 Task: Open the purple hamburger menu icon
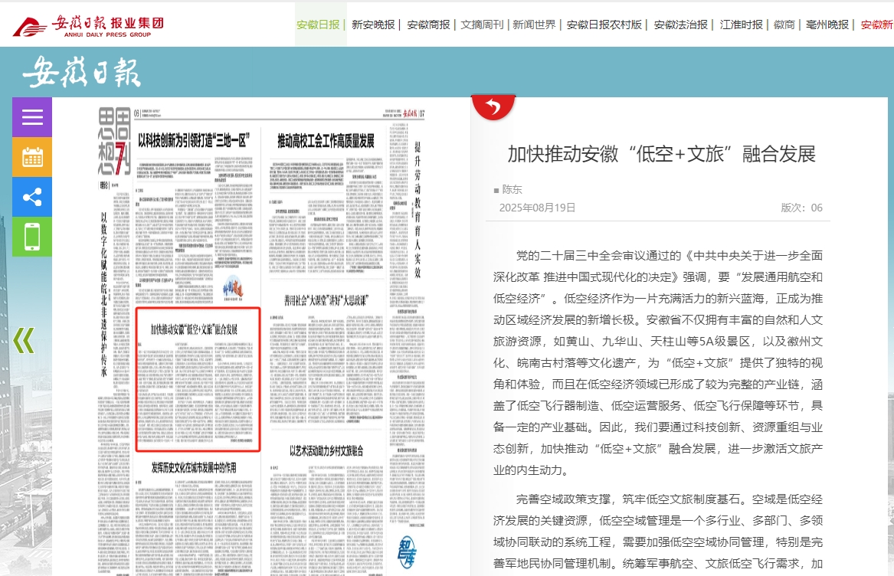(32, 117)
